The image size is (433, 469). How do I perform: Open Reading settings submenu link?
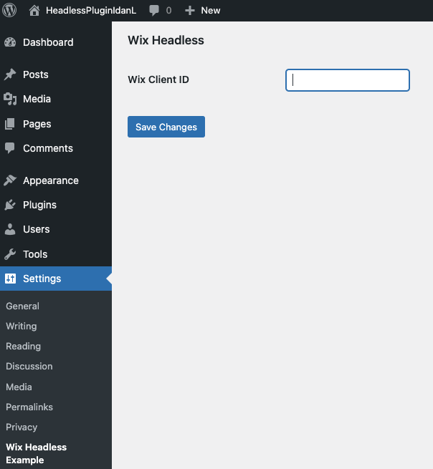[24, 347]
